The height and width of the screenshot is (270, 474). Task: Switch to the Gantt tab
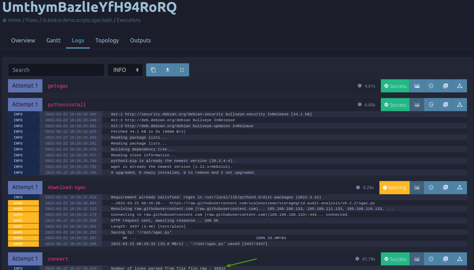click(x=54, y=40)
